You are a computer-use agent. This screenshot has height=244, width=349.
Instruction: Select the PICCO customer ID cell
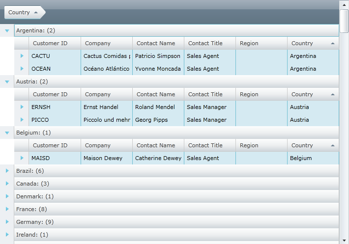coord(55,120)
